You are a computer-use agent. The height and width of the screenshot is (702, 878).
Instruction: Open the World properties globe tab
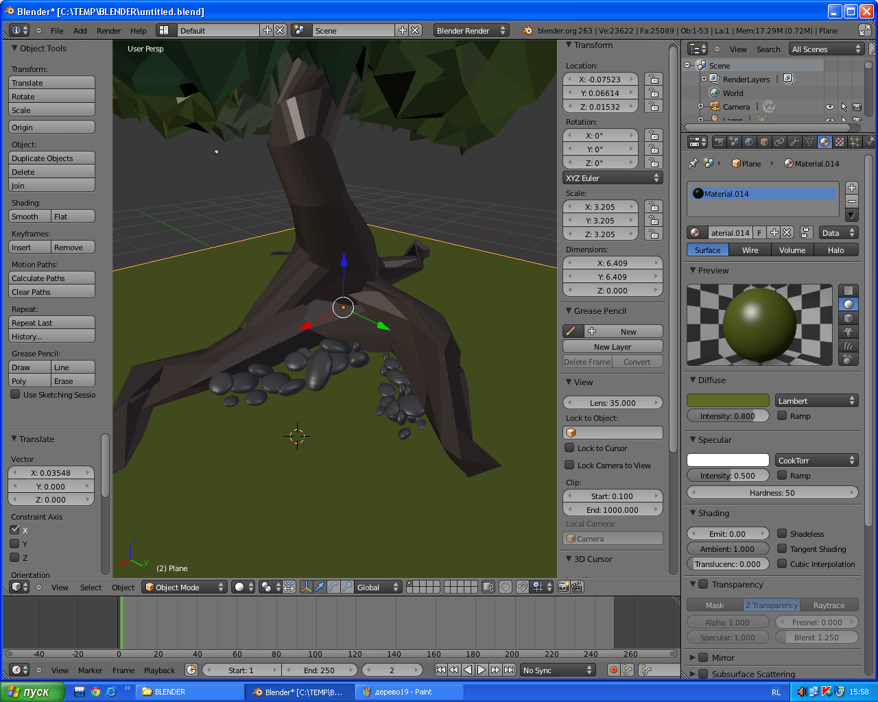click(x=749, y=142)
